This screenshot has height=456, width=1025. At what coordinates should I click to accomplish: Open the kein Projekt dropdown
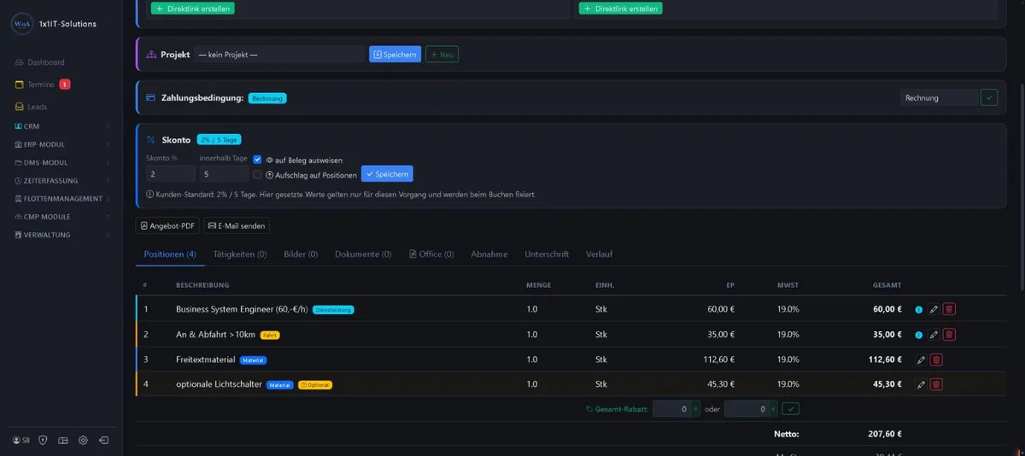pos(278,54)
